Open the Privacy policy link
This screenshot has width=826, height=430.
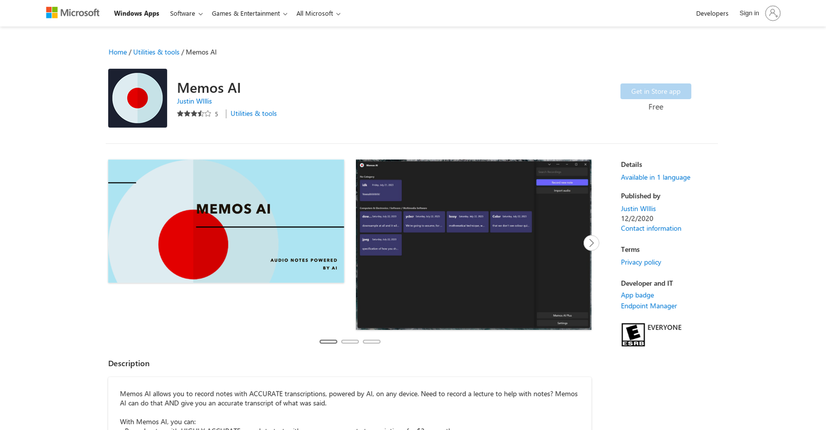pyautogui.click(x=640, y=262)
